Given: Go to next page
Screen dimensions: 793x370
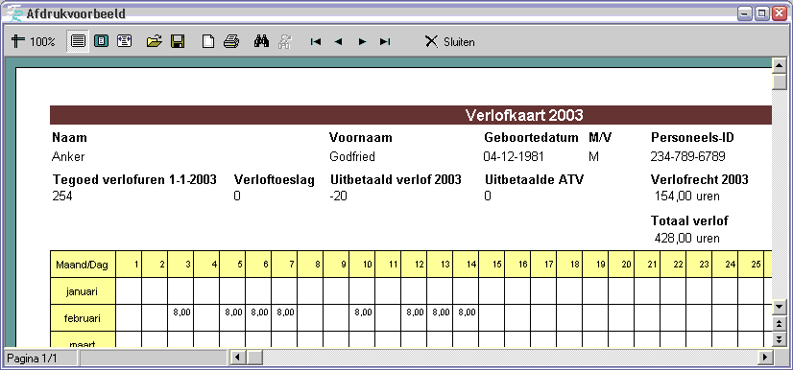Looking at the screenshot, I should pos(362,42).
